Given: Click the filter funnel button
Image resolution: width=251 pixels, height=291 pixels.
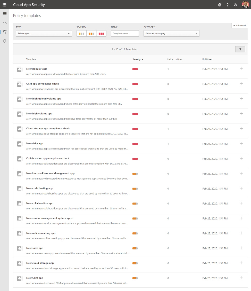Looking at the screenshot, I should tap(240, 49).
